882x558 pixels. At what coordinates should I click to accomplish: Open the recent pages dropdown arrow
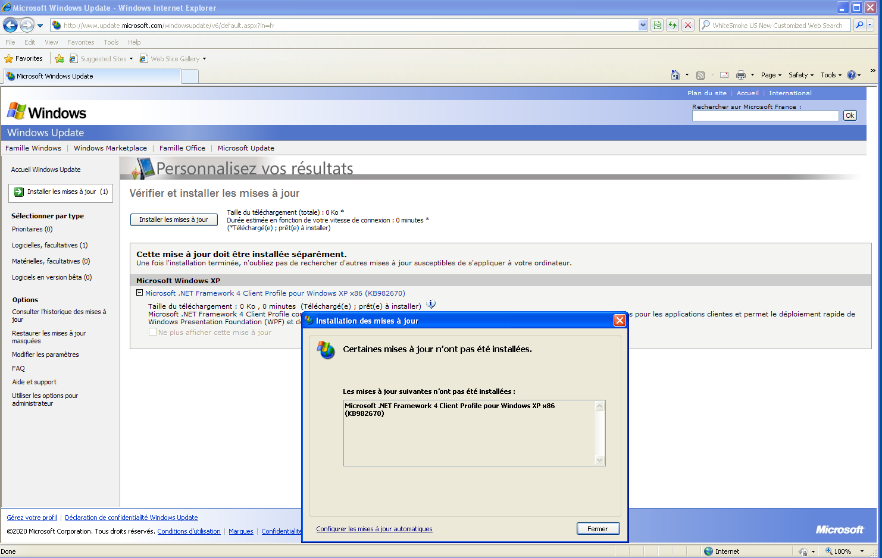click(x=40, y=25)
